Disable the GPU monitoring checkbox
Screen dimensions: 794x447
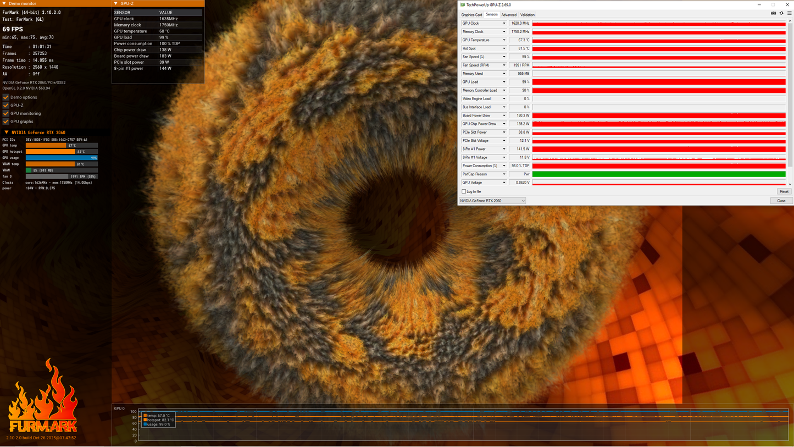(6, 113)
